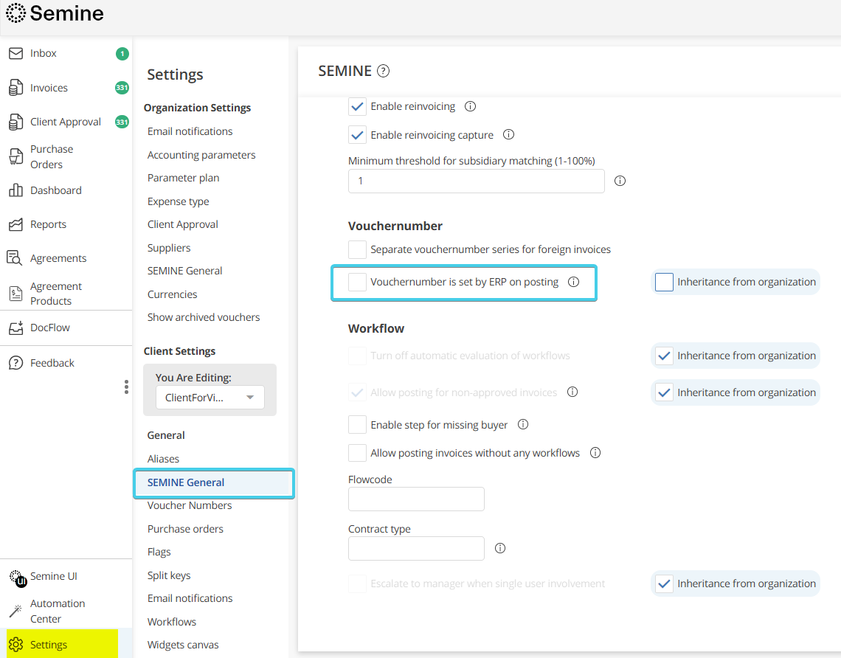Go to Workflows settings page
The width and height of the screenshot is (841, 658).
coord(172,622)
